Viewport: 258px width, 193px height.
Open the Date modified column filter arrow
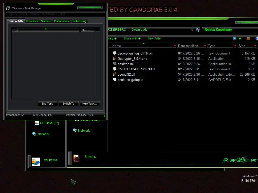(205, 46)
